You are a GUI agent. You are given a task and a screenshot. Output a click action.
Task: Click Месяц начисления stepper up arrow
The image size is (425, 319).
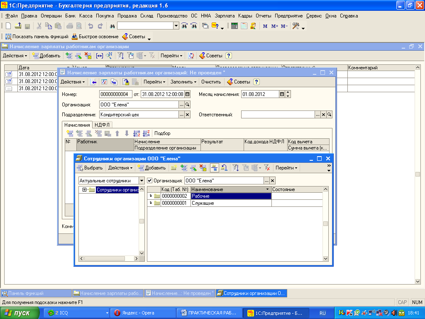pos(288,93)
